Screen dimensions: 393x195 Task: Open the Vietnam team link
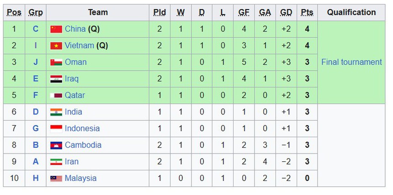[80, 46]
